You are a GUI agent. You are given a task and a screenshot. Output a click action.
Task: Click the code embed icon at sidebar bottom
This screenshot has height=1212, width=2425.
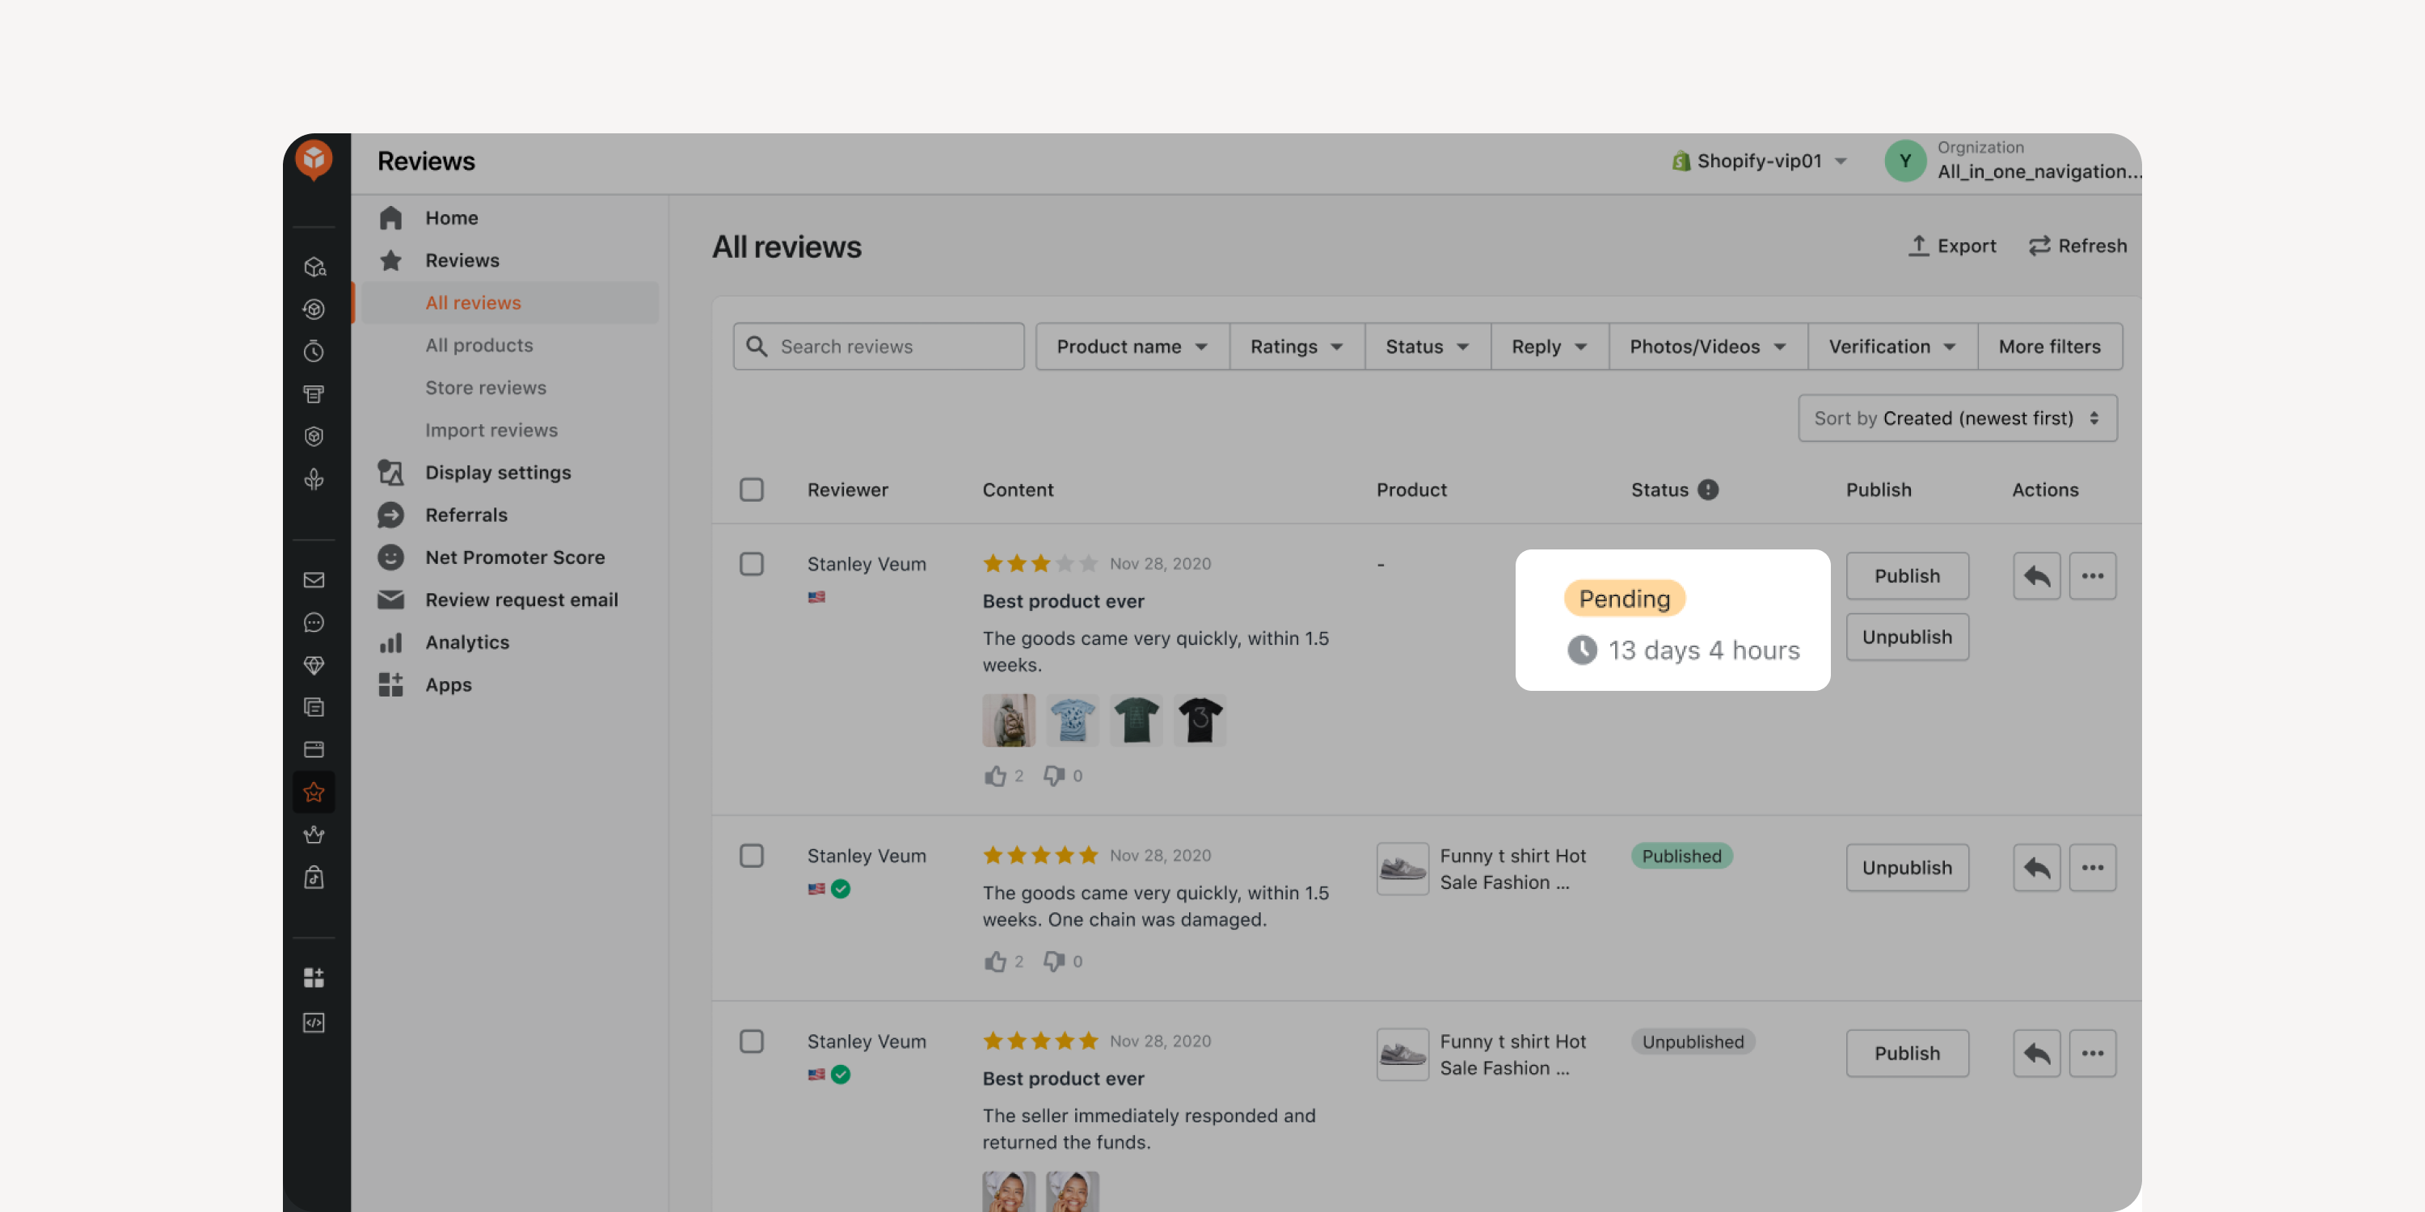coord(314,1022)
